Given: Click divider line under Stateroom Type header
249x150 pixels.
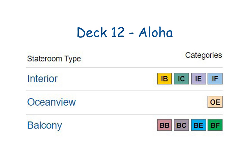Looking at the screenshot, I should (x=124, y=68).
